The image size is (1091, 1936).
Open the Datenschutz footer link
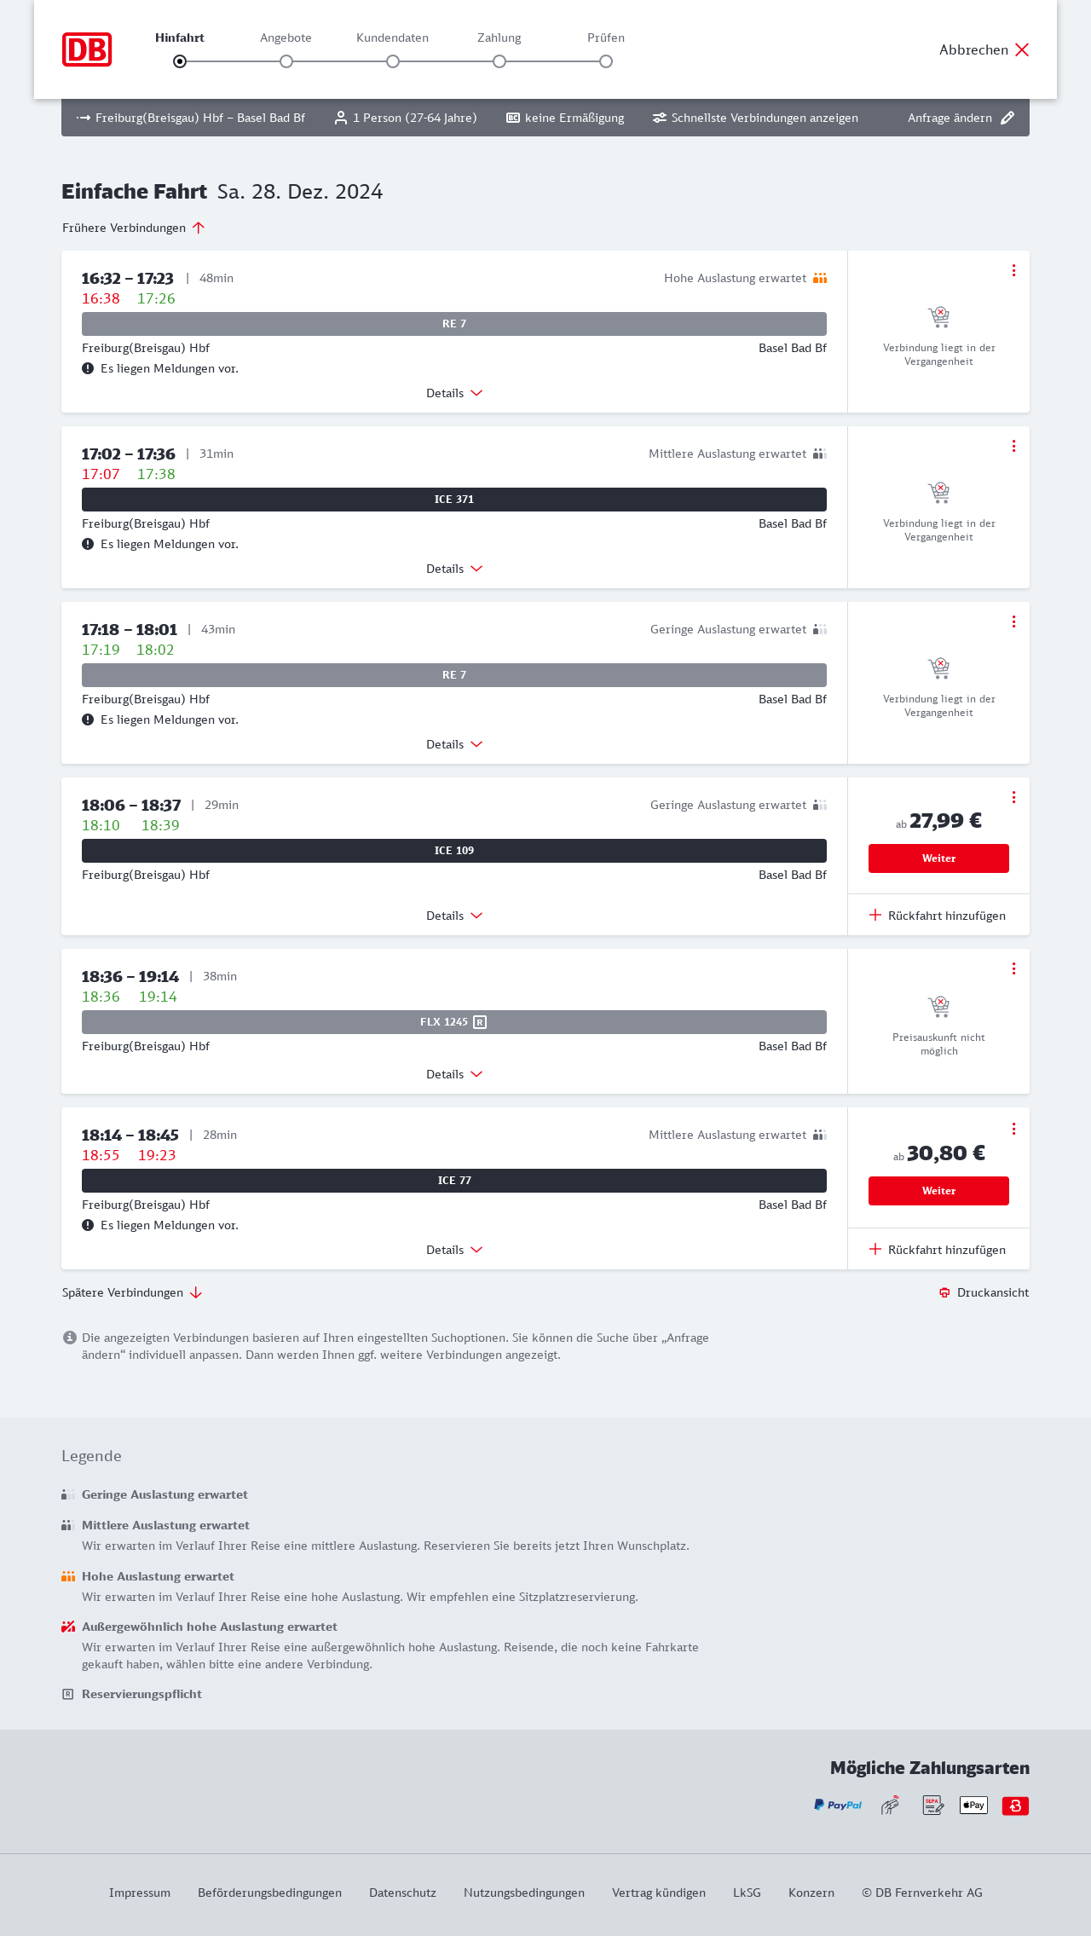click(x=402, y=1893)
